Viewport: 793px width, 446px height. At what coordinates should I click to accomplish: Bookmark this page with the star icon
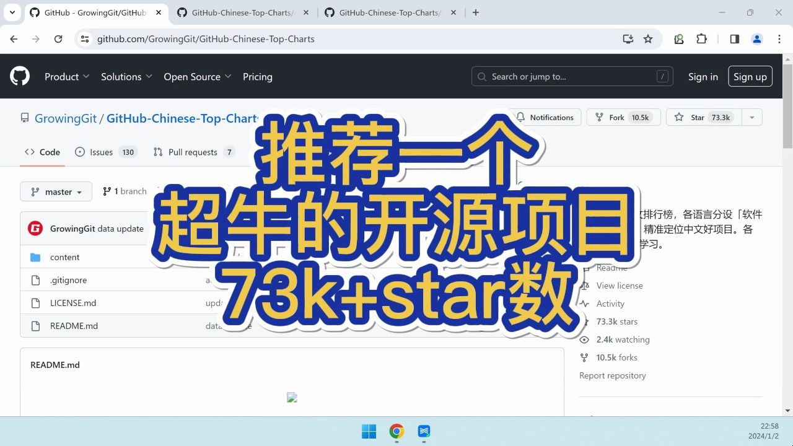pos(648,38)
